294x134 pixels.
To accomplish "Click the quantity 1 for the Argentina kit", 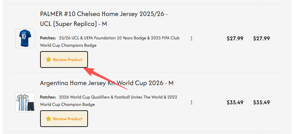I will (x=191, y=103).
